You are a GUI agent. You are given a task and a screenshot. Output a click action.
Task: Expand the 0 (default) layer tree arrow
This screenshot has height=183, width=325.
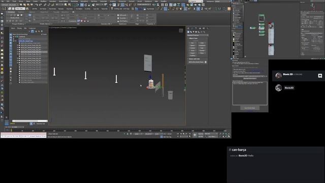(14, 37)
